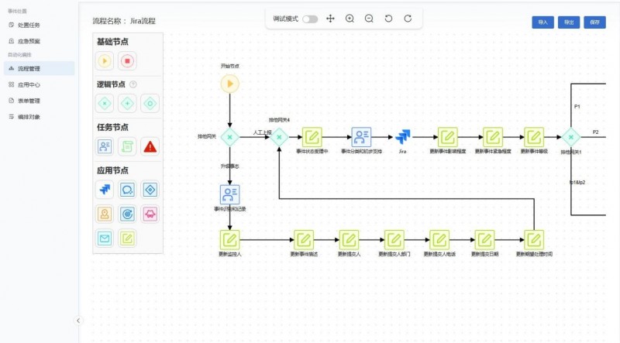Zoom in on the flow canvas
The height and width of the screenshot is (343, 620).
(350, 19)
